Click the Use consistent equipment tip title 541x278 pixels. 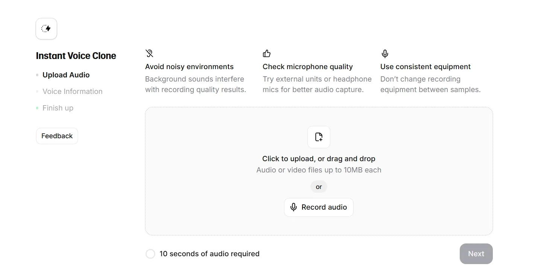tap(426, 66)
